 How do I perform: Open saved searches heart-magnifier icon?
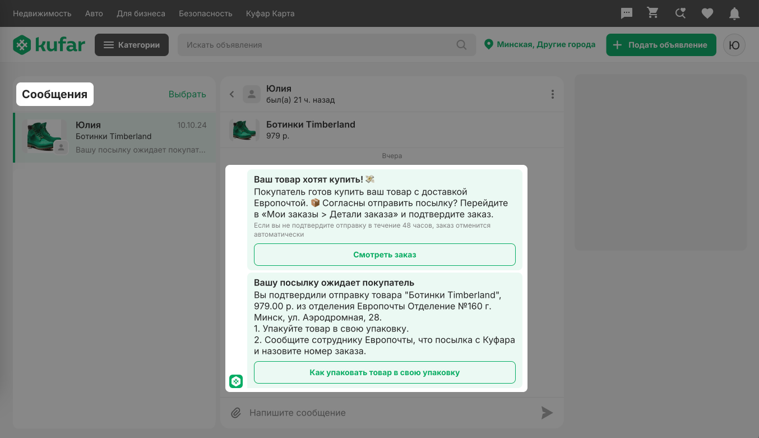coord(681,13)
